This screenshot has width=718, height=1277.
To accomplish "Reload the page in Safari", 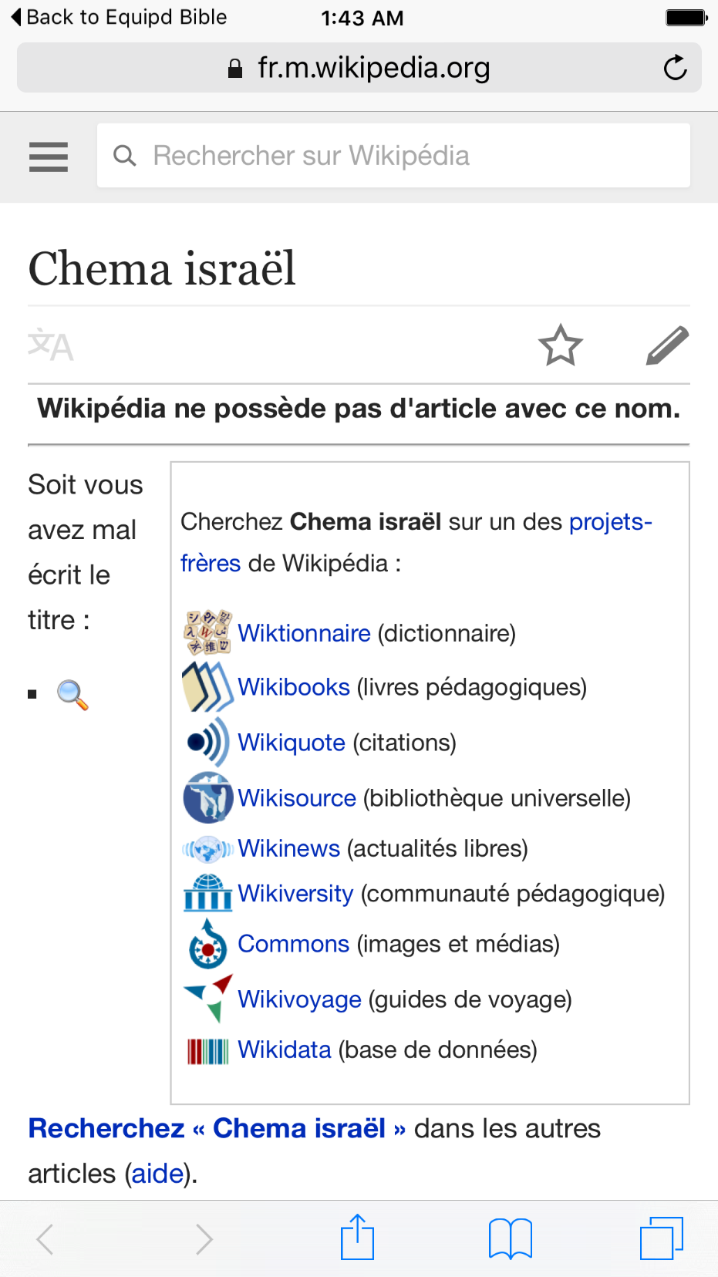I will [x=675, y=68].
